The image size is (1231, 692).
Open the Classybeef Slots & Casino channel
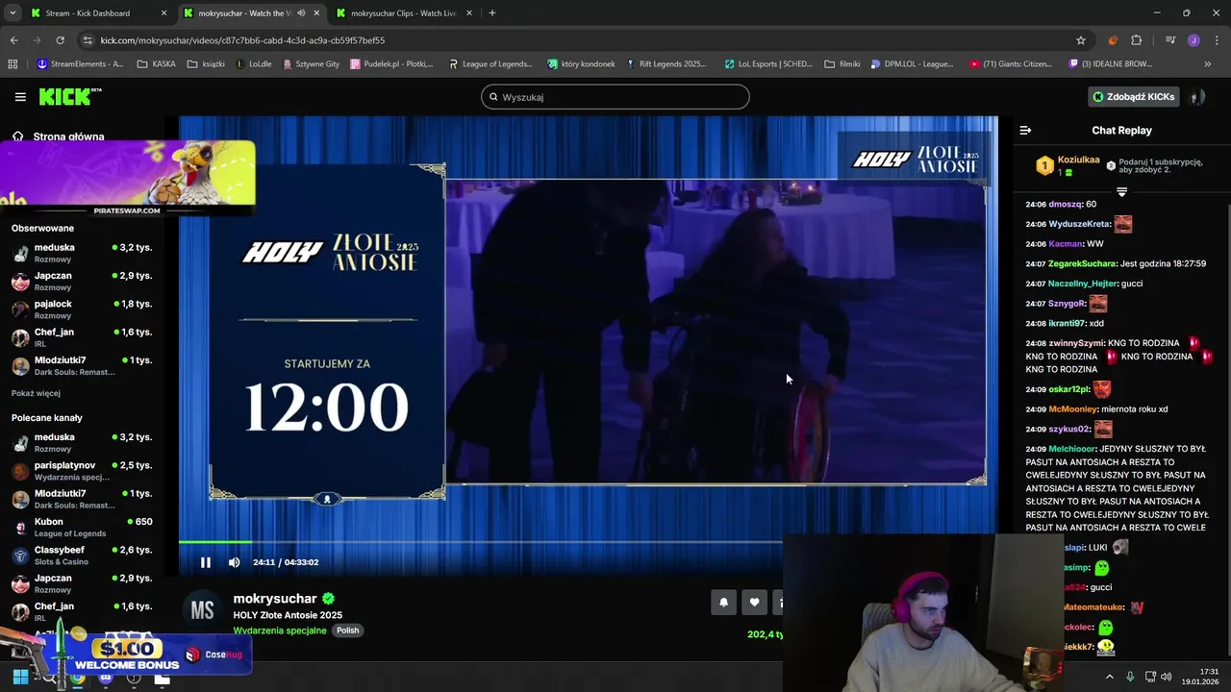tap(82, 556)
